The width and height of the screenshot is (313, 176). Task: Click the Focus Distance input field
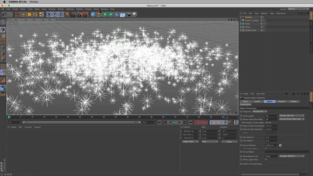click(x=271, y=145)
